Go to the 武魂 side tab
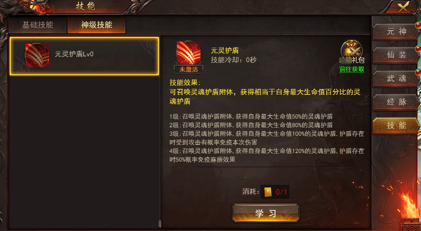 pos(395,79)
